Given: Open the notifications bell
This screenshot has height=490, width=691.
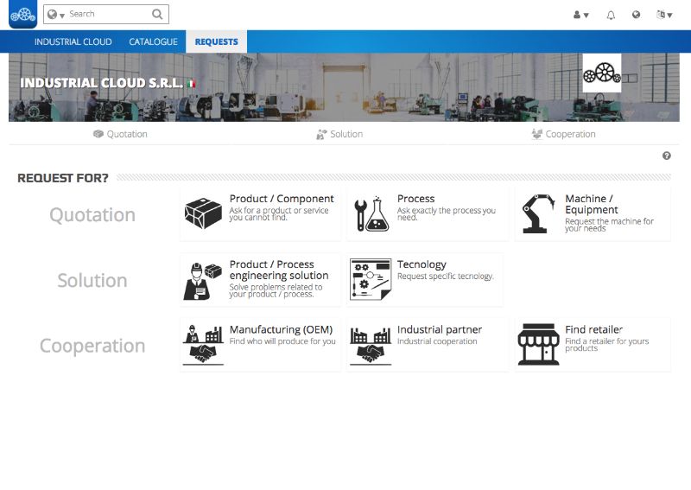Looking at the screenshot, I should 611,15.
